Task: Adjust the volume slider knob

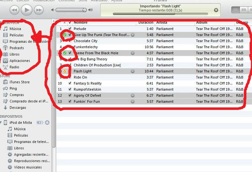Action: click(85, 10)
